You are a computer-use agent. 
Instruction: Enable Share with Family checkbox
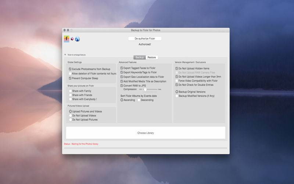coord(71,91)
